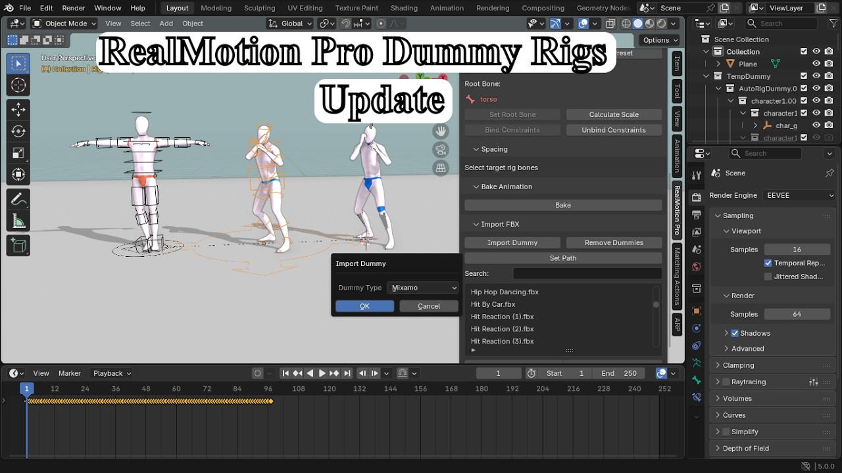This screenshot has width=842, height=473.
Task: Adjust the Render Samples 64 field
Action: coord(797,314)
